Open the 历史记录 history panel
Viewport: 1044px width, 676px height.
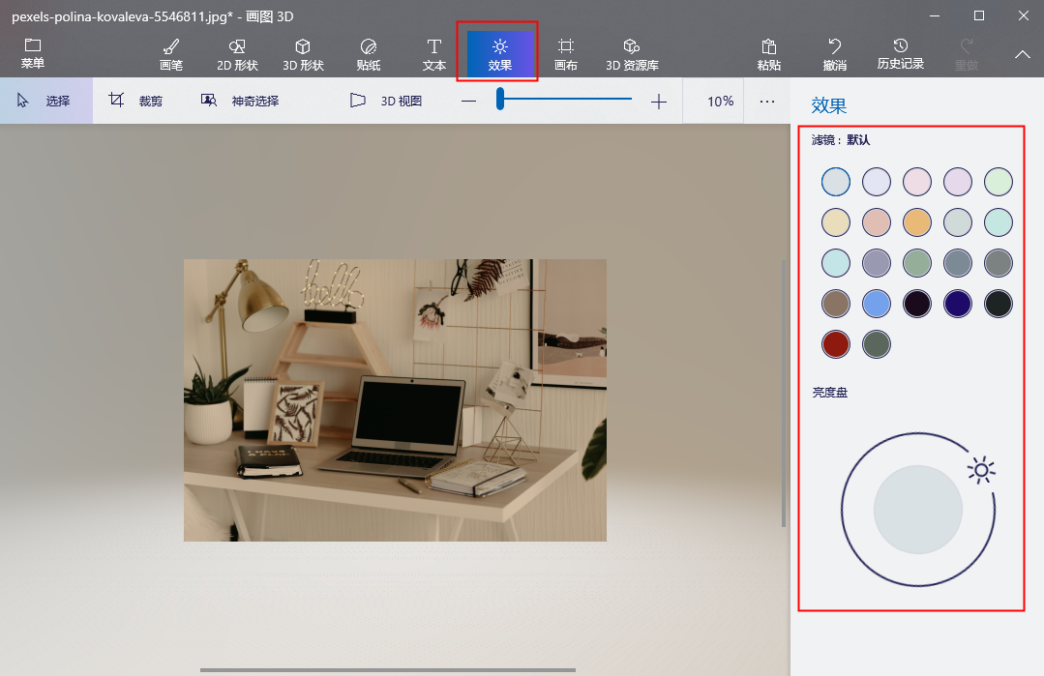pos(900,54)
